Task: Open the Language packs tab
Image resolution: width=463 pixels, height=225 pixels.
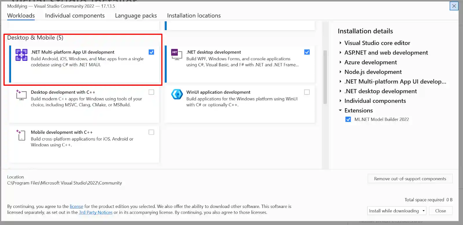Action: (136, 16)
